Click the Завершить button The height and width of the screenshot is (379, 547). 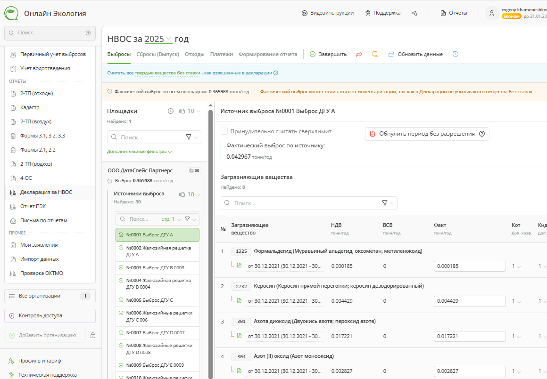pyautogui.click(x=328, y=54)
